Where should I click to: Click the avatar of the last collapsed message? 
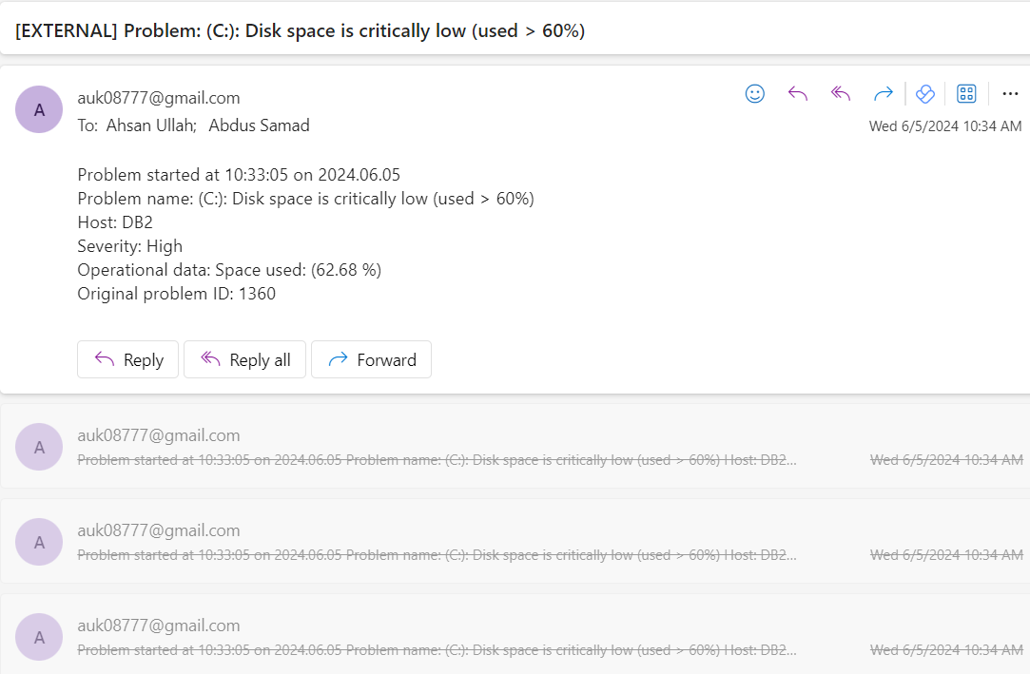39,637
